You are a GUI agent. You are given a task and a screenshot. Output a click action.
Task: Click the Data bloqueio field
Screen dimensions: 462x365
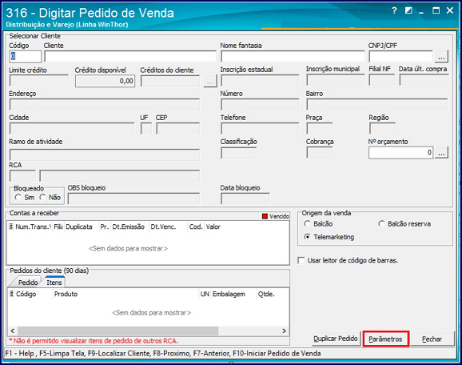[x=245, y=199]
